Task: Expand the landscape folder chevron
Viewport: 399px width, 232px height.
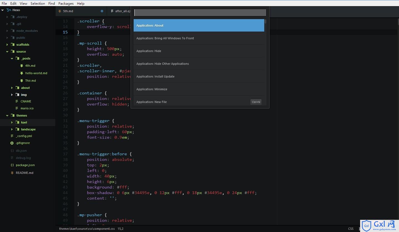Action: point(12,129)
